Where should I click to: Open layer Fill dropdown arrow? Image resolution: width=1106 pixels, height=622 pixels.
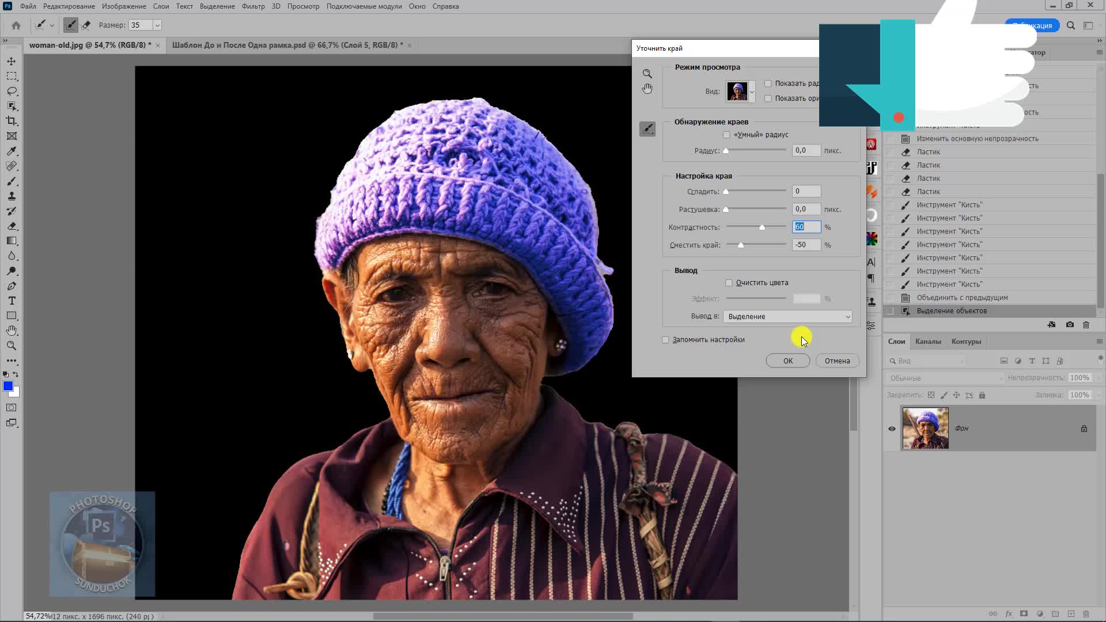tap(1098, 395)
